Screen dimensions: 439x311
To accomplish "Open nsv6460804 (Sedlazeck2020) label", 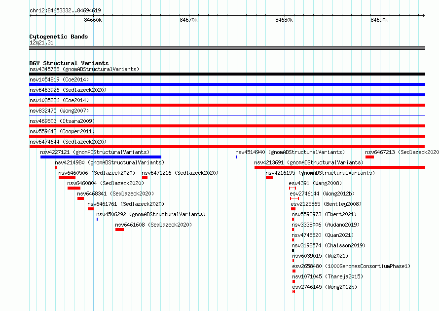I will point(106,183).
